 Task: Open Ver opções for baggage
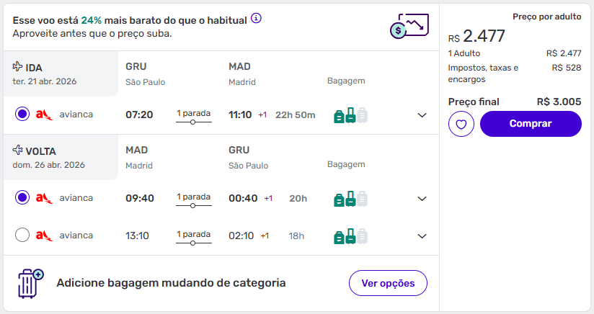pyautogui.click(x=388, y=283)
